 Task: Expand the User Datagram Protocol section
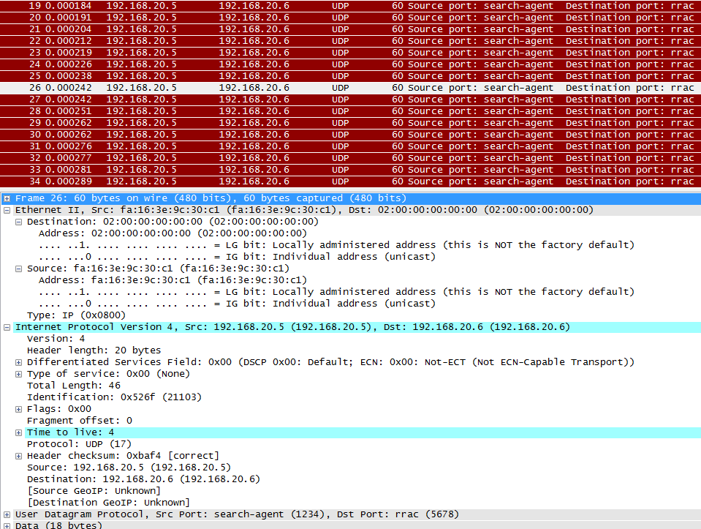(7, 514)
